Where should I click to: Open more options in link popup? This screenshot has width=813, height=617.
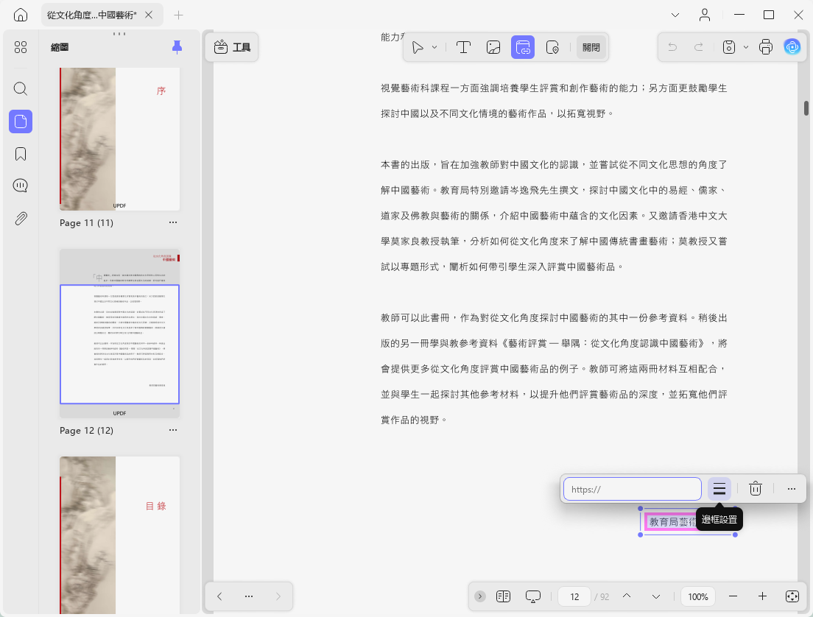click(x=791, y=489)
